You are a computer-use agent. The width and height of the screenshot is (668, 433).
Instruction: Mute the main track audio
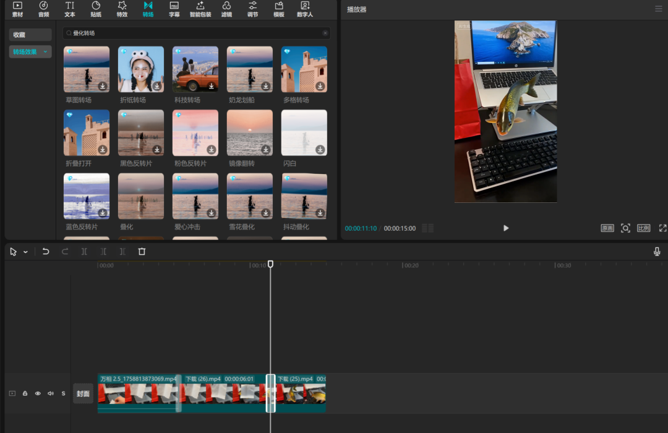coord(50,393)
